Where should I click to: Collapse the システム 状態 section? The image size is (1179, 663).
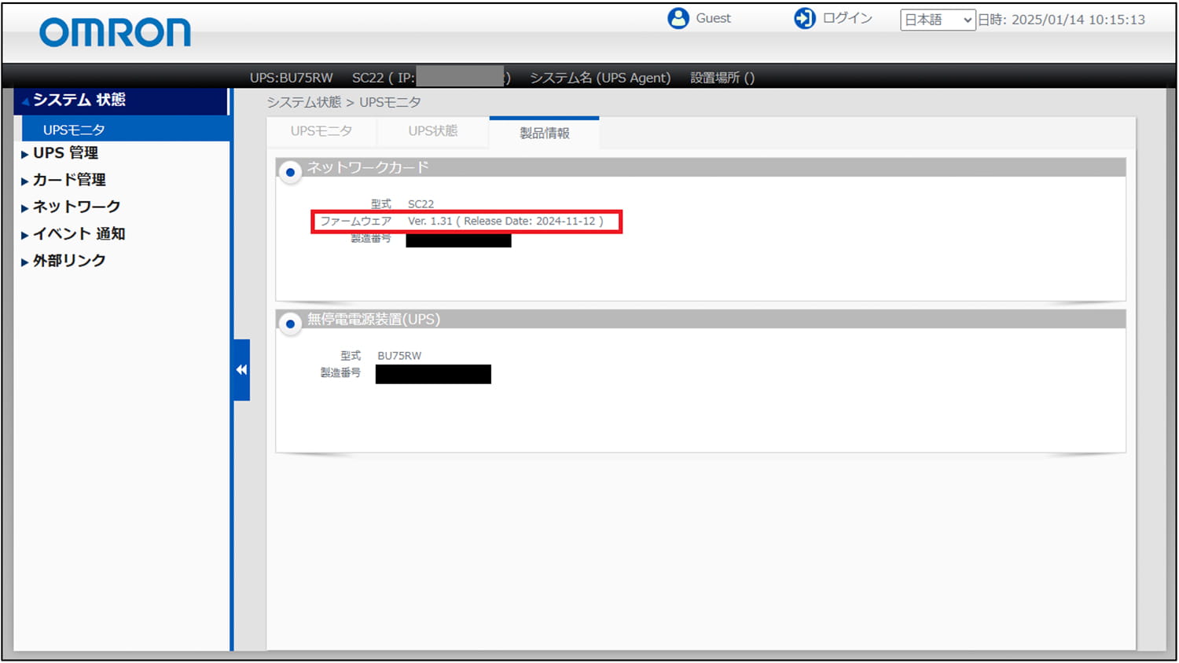tap(79, 100)
